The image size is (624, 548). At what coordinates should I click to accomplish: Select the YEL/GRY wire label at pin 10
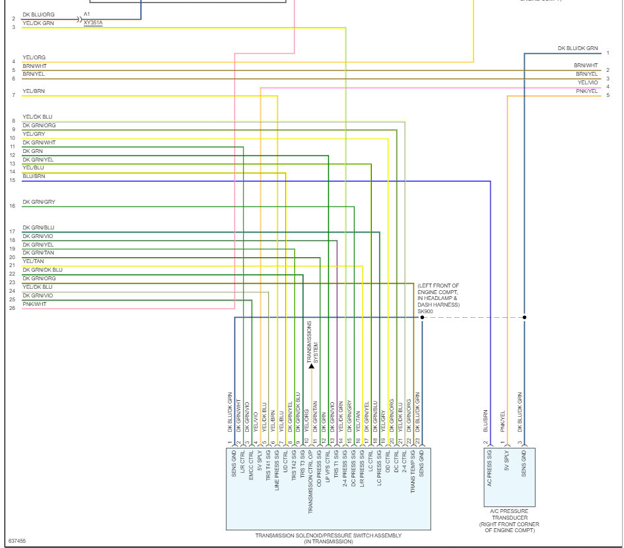34,135
